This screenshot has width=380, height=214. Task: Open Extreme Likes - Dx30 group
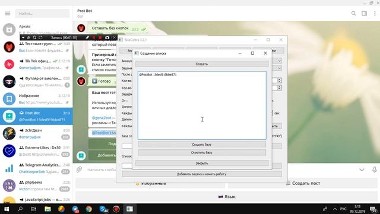36,151
